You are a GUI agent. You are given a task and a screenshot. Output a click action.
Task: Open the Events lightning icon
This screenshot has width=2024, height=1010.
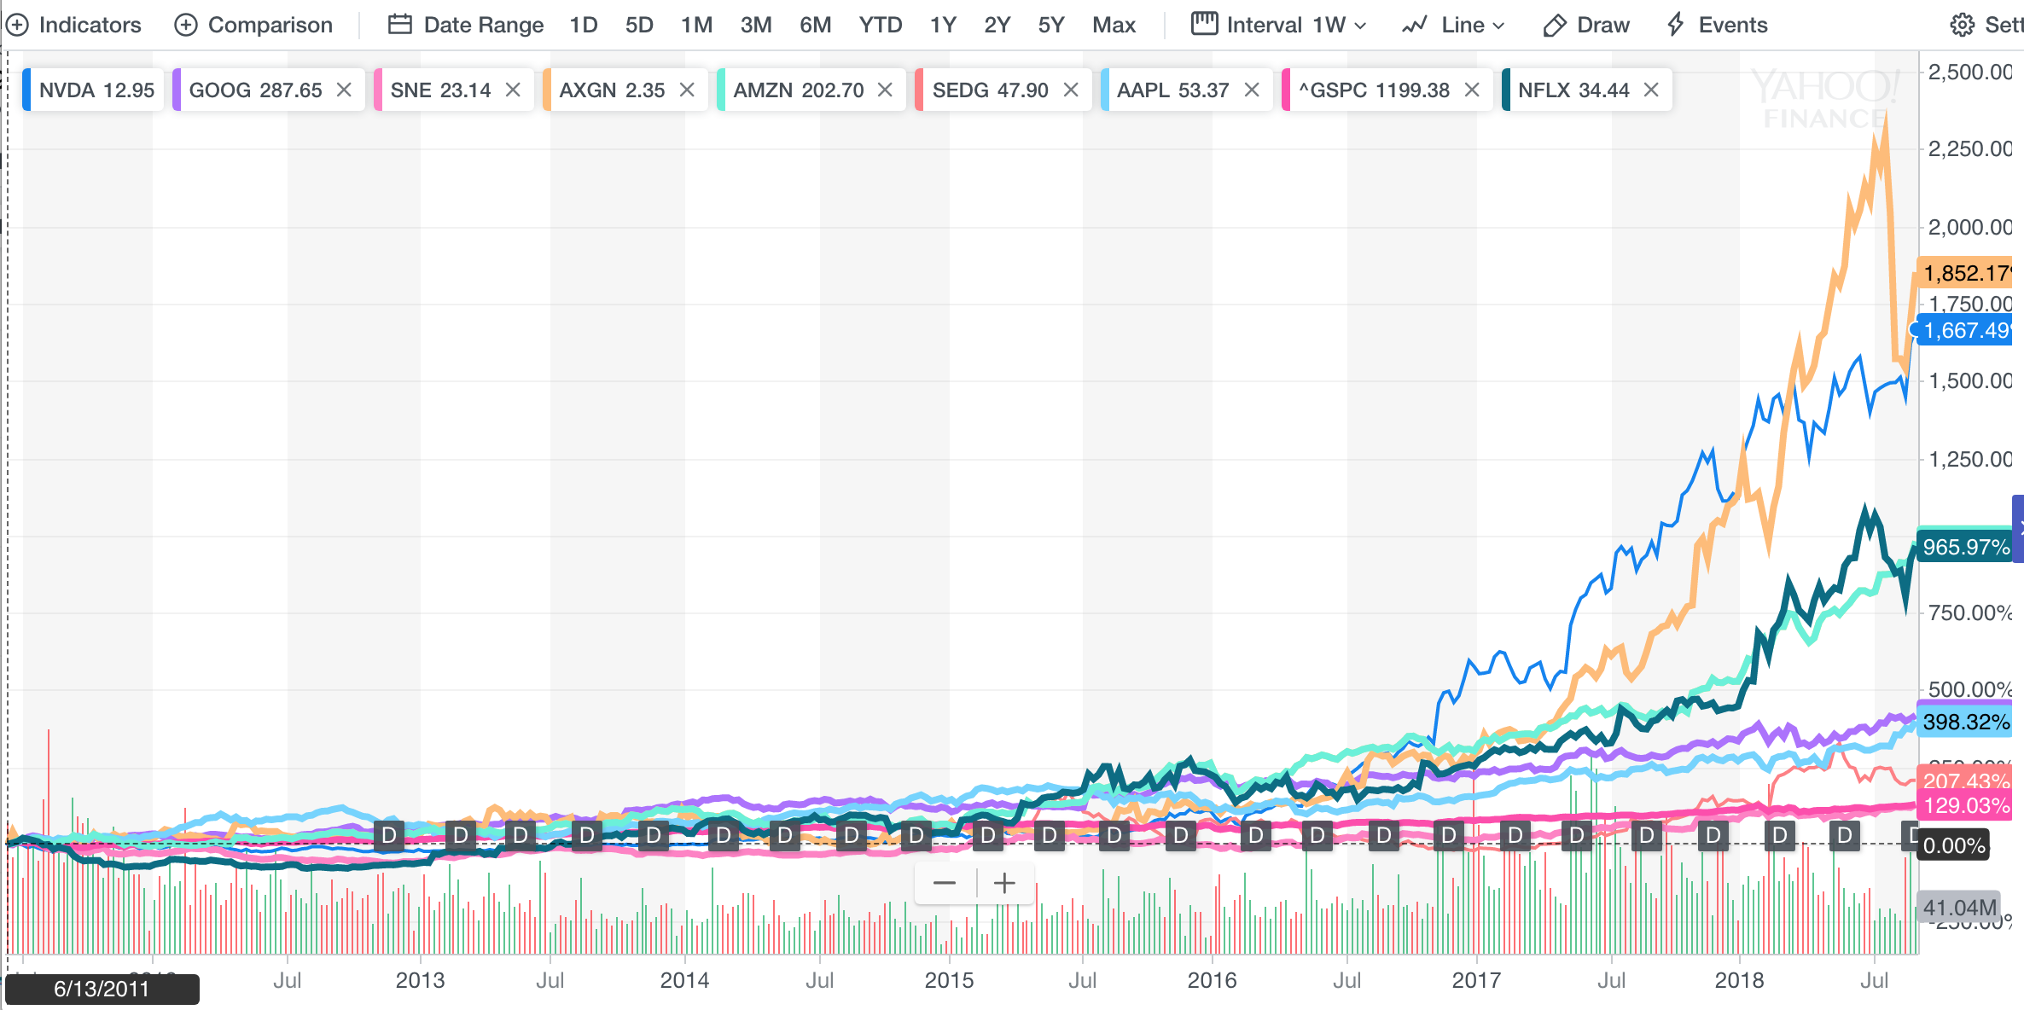(1676, 25)
